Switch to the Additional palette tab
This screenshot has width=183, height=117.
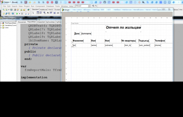click(43, 9)
